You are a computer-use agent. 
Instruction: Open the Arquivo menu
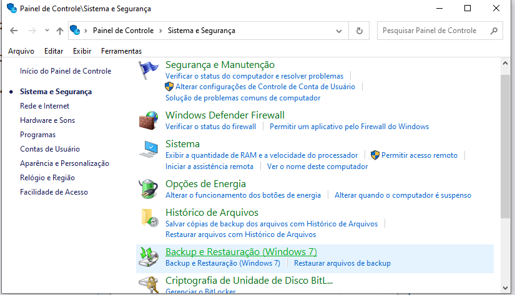[x=21, y=51]
